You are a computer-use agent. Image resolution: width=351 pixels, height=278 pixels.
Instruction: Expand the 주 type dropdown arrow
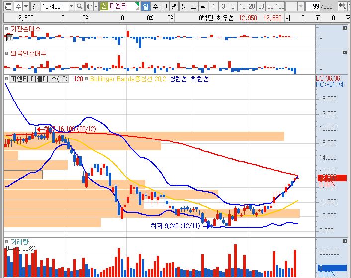tap(25, 6)
